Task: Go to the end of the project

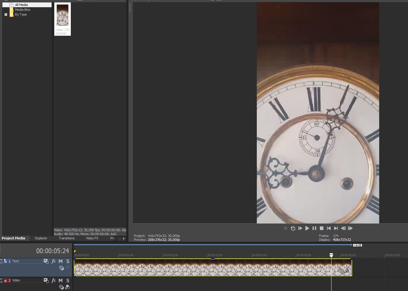Action: point(336,228)
